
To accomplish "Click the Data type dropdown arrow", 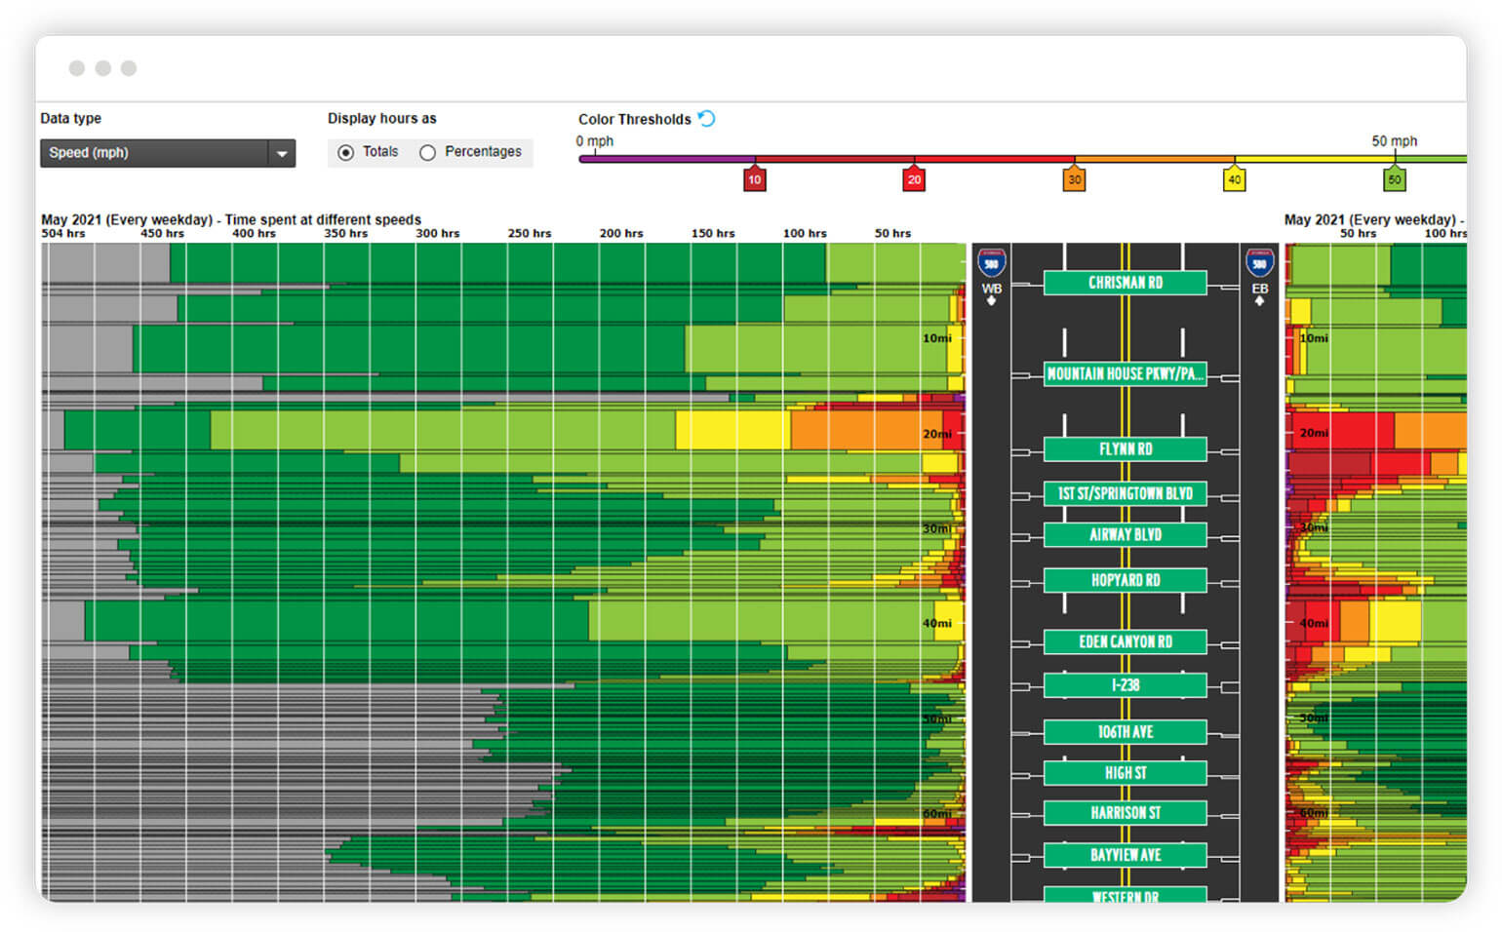I will coord(282,154).
